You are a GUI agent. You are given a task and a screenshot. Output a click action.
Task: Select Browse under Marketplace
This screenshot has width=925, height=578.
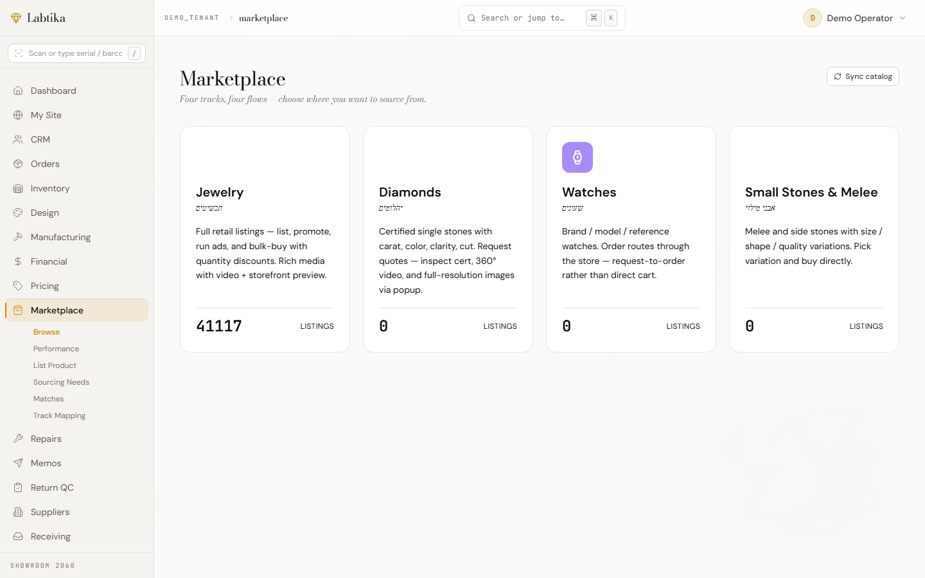[46, 332]
